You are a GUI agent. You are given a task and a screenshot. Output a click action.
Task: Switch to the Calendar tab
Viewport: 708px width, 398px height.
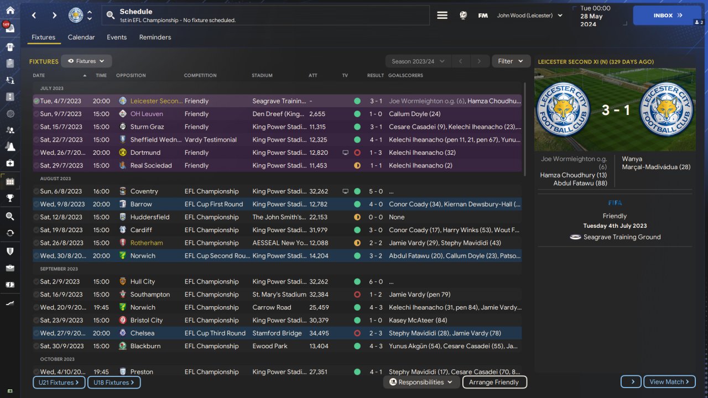(81, 38)
